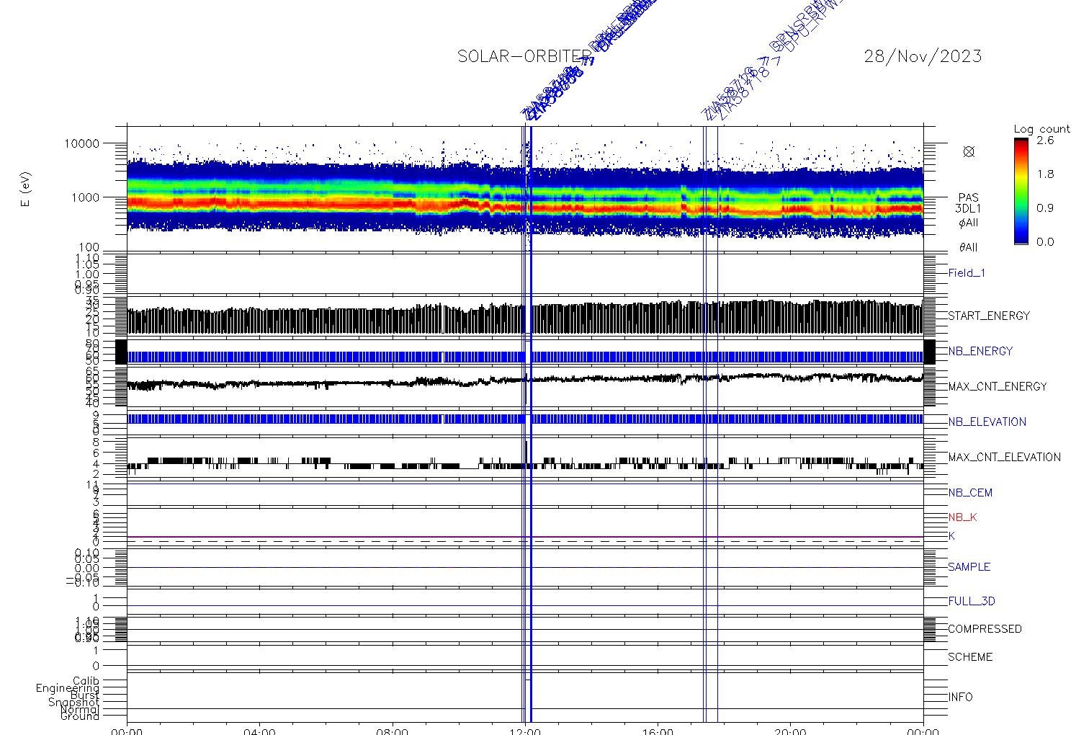Click the blue event marker lines near 12:00

tap(526, 424)
